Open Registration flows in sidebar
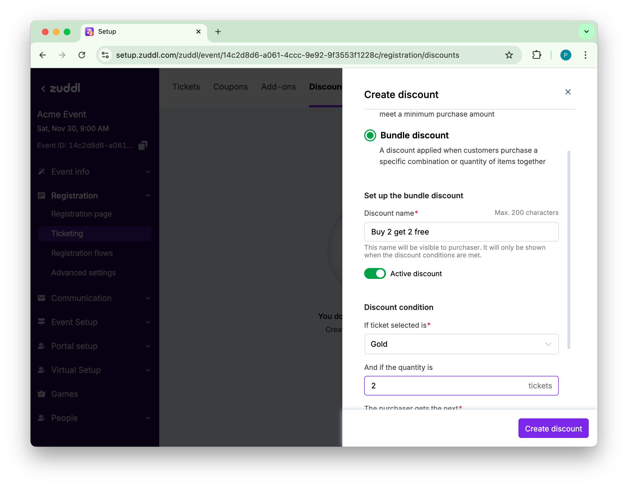 click(x=82, y=253)
